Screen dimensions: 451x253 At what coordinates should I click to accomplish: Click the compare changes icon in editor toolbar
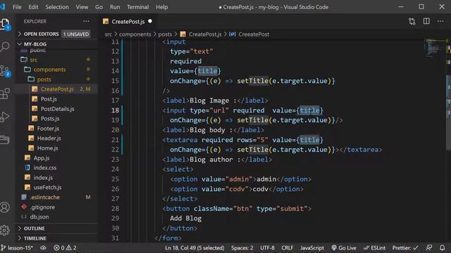tap(412, 21)
